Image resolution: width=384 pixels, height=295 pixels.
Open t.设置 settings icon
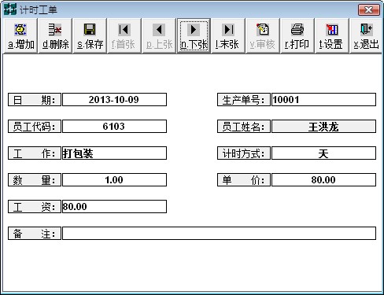[332, 36]
